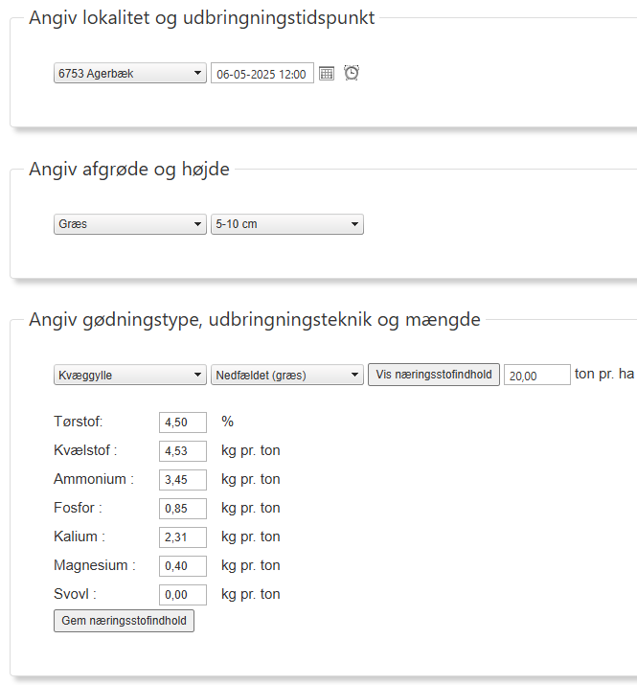Select the Tørstof percentage field
Viewport: 637px width, 685px height.
(182, 422)
